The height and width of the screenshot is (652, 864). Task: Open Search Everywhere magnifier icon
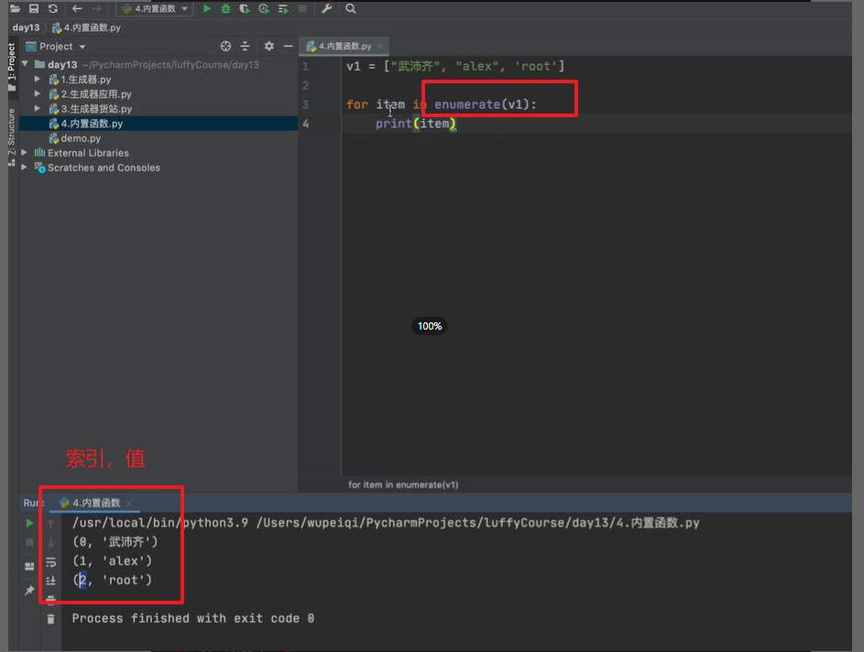point(350,9)
